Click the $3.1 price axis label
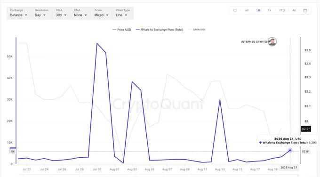The image size is (320, 177). pyautogui.click(x=307, y=106)
